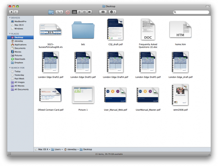218x166 pixels.
Task: Click steveday in the path bar
Action: tap(70, 149)
